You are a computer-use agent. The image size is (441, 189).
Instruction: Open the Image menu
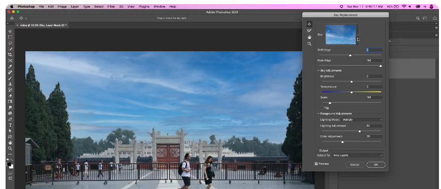[62, 7]
